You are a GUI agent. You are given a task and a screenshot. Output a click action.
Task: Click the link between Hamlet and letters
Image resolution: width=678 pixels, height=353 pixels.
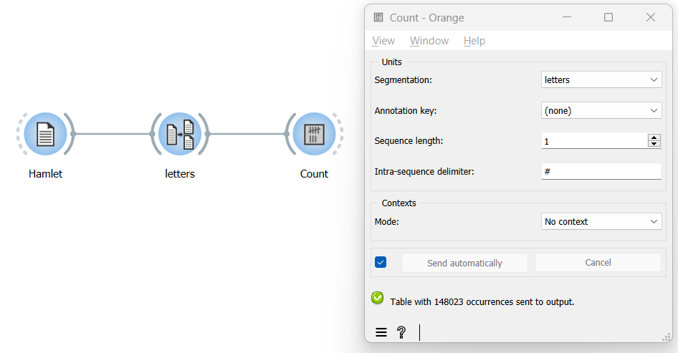[x=113, y=134]
